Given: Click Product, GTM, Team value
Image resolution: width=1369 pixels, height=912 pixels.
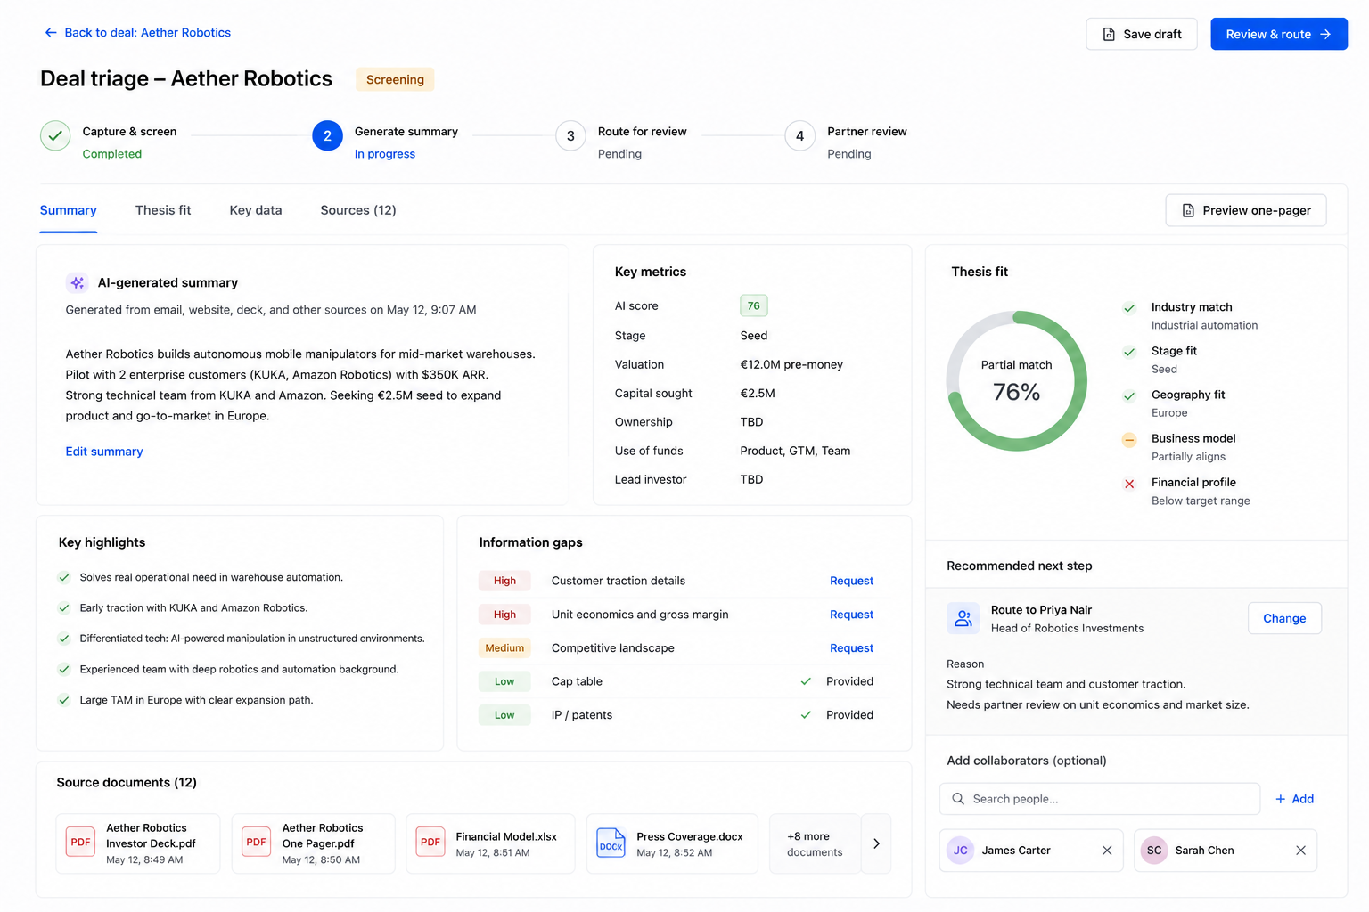Looking at the screenshot, I should [795, 451].
